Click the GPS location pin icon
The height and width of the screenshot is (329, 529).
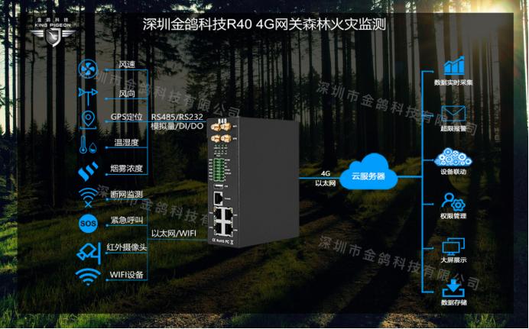(x=89, y=118)
